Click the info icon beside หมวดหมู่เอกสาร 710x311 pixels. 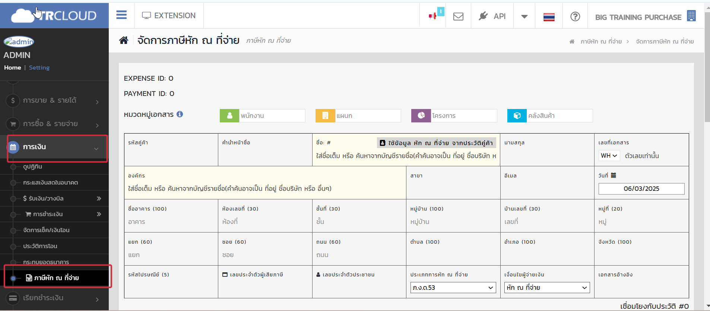point(180,114)
